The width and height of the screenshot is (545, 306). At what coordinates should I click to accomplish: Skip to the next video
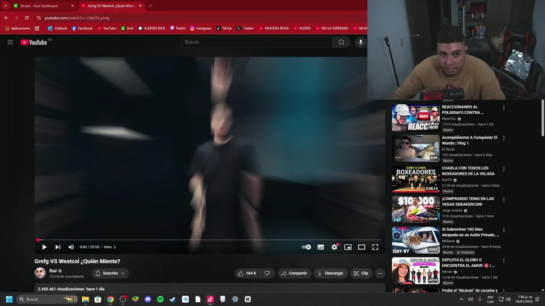pos(58,247)
